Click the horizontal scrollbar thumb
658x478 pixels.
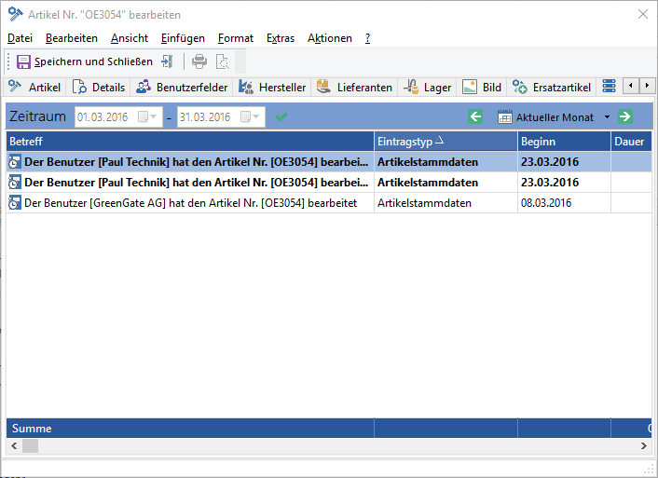point(30,445)
